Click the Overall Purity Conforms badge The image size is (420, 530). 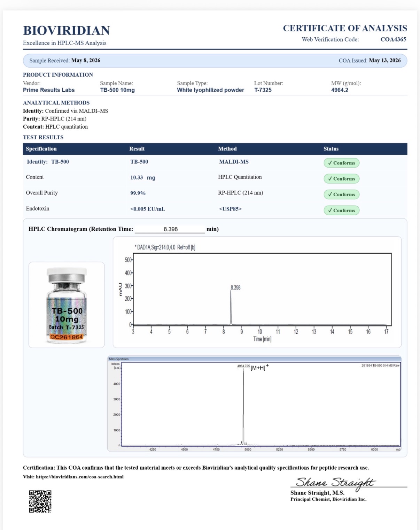341,194
